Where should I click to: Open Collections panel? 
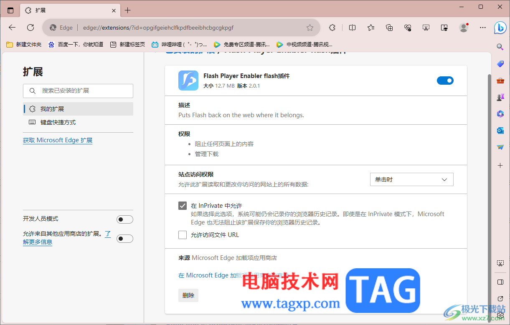coord(389,28)
